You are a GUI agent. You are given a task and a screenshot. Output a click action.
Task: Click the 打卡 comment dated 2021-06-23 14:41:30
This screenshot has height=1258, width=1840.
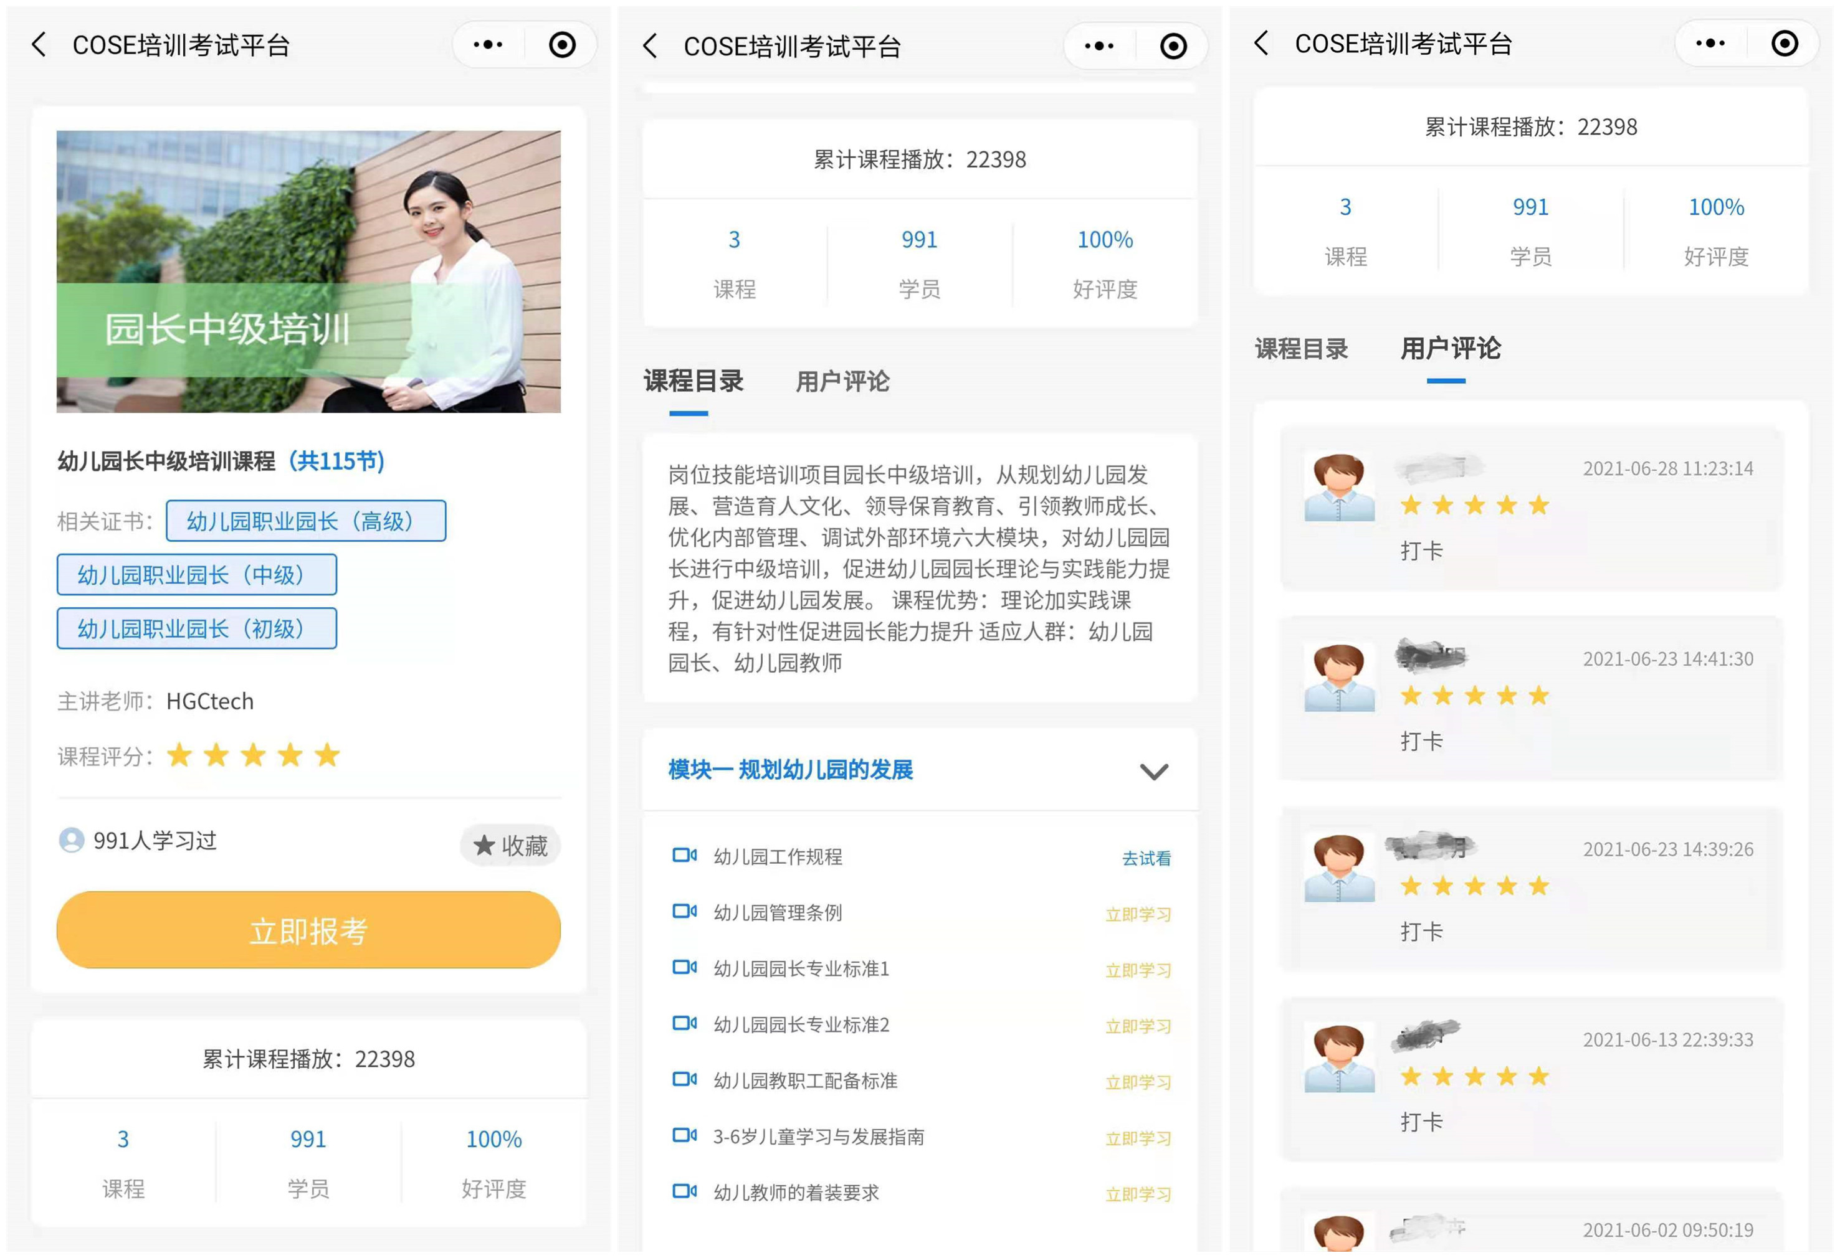1421,740
